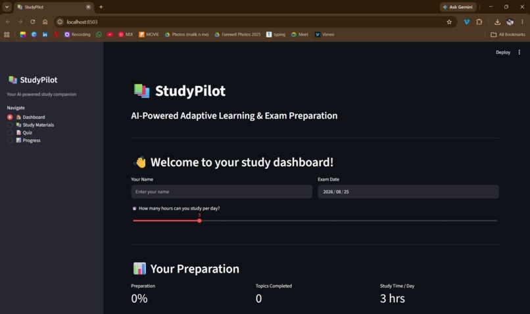Go forward to next page

click(x=20, y=22)
